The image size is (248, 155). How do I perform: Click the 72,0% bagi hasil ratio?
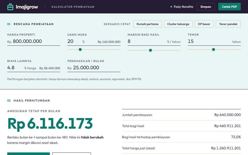coord(236,137)
